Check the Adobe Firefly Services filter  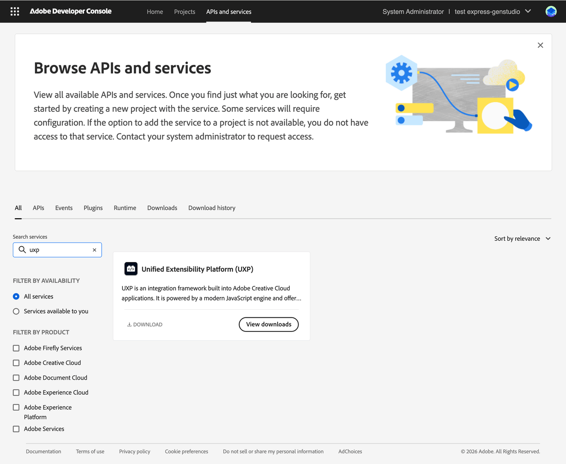pyautogui.click(x=16, y=348)
